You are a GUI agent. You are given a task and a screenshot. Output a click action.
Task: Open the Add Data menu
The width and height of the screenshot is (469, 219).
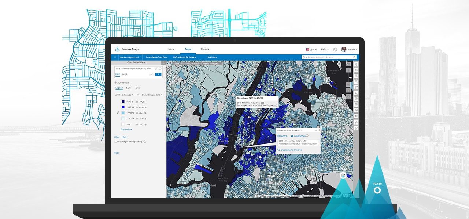[x=212, y=57]
